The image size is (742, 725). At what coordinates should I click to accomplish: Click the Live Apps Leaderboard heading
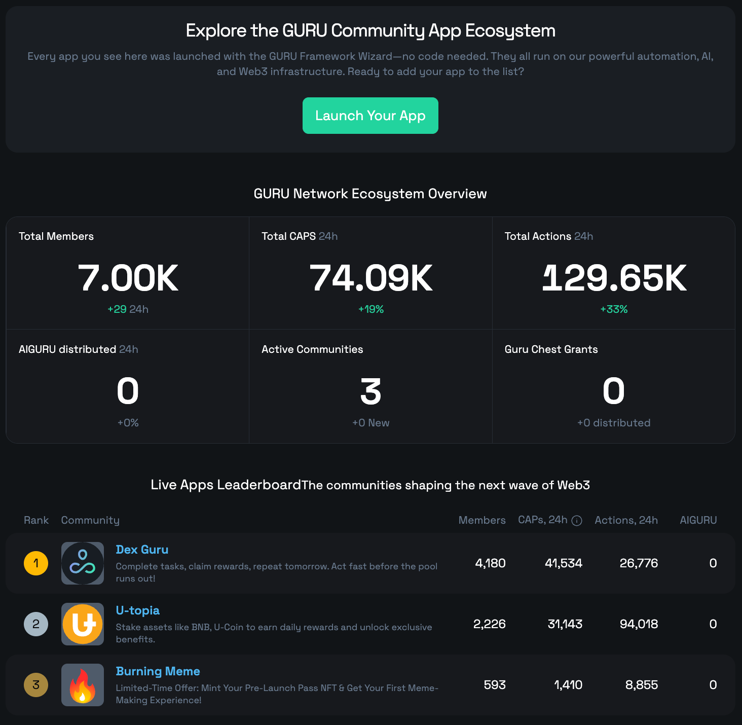(226, 485)
